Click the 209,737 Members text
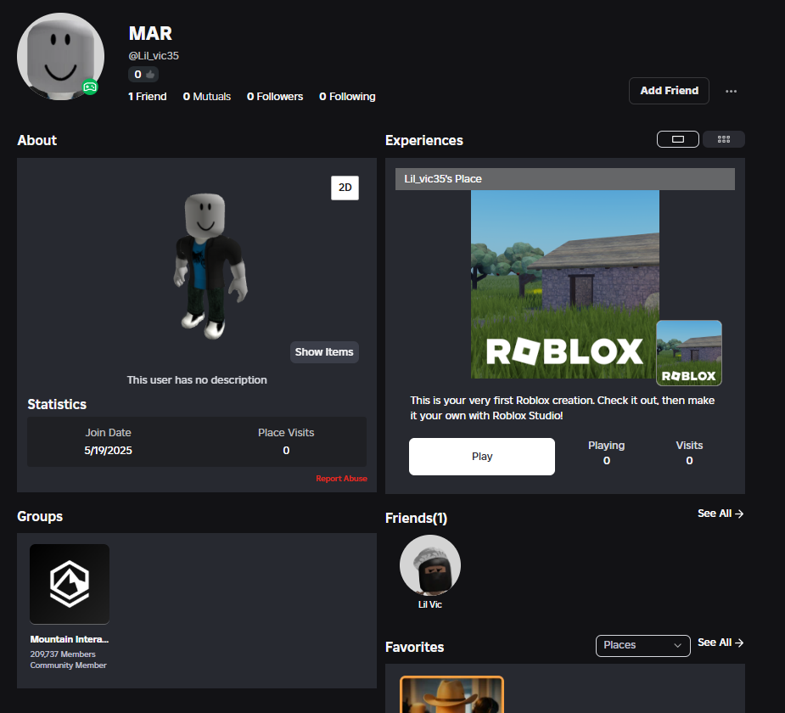Screen dimensions: 785x713 pyautogui.click(x=63, y=654)
